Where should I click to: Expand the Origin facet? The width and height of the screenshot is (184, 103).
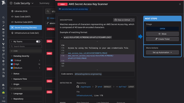click(12, 84)
